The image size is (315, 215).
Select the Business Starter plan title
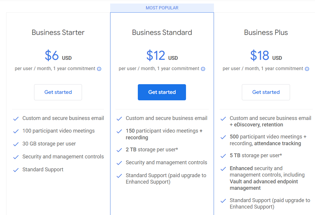(x=58, y=33)
